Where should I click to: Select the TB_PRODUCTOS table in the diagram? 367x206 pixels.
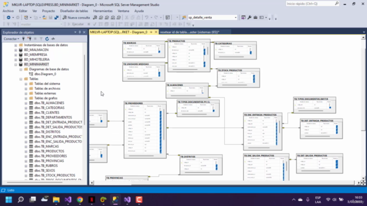tap(189, 56)
